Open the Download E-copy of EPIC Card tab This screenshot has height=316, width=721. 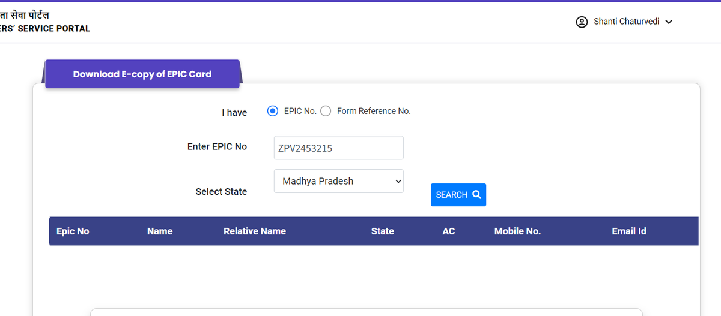coord(142,74)
